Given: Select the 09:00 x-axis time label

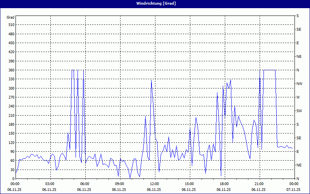Looking at the screenshot, I should (119, 184).
